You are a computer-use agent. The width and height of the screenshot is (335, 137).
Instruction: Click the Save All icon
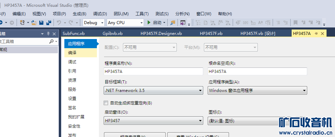(49, 22)
